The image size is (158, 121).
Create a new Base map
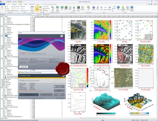pos(62,8)
